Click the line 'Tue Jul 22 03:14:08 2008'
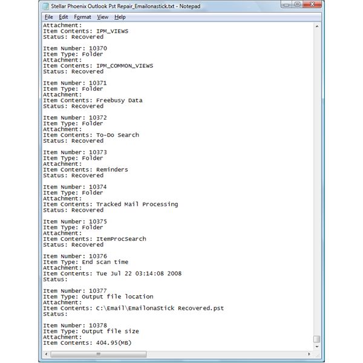The image size is (363, 363). click(139, 273)
